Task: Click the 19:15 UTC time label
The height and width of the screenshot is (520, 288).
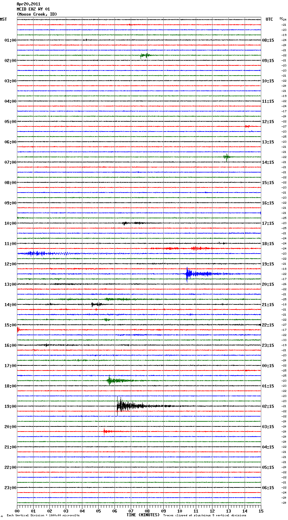Action: pos(268,264)
